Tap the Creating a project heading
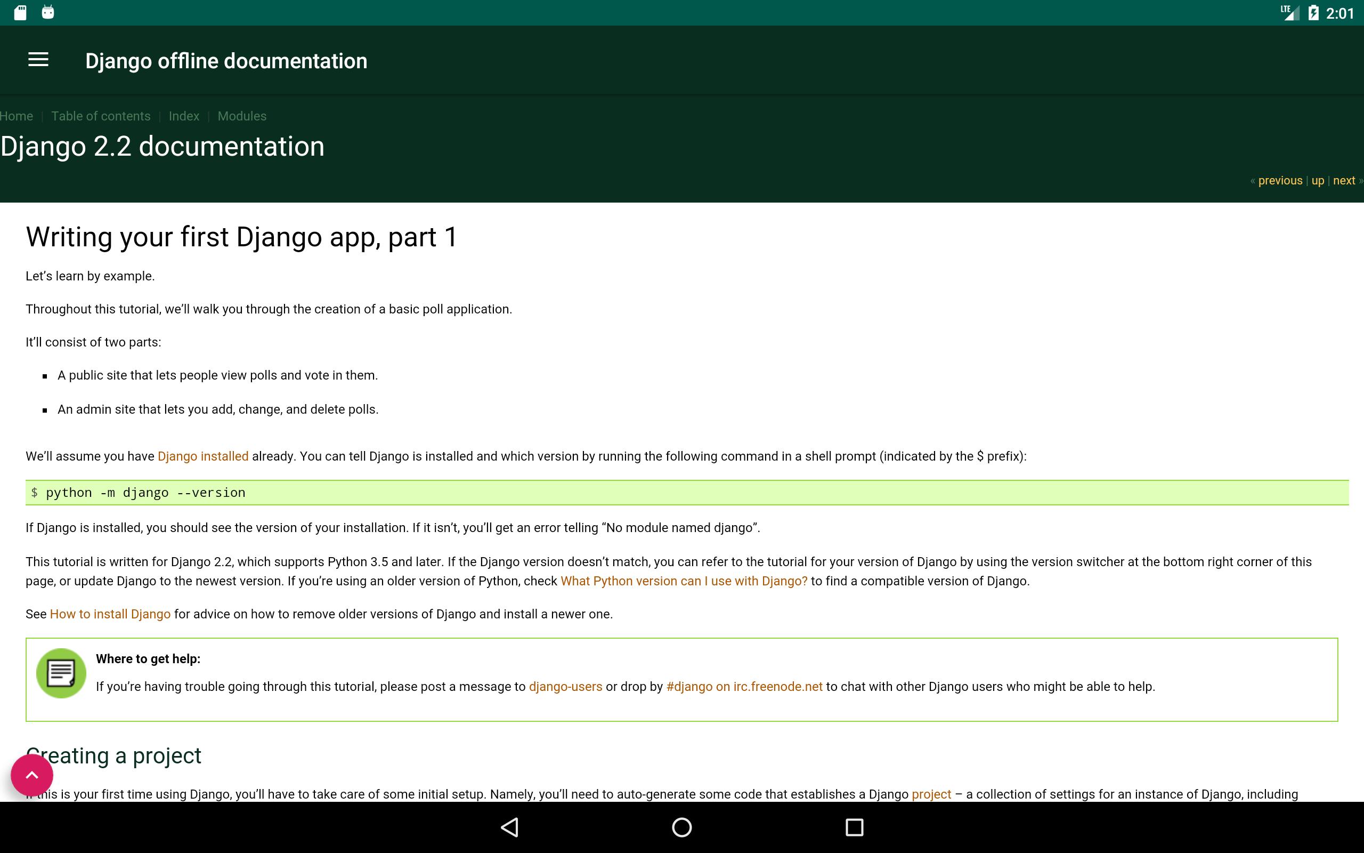 113,755
